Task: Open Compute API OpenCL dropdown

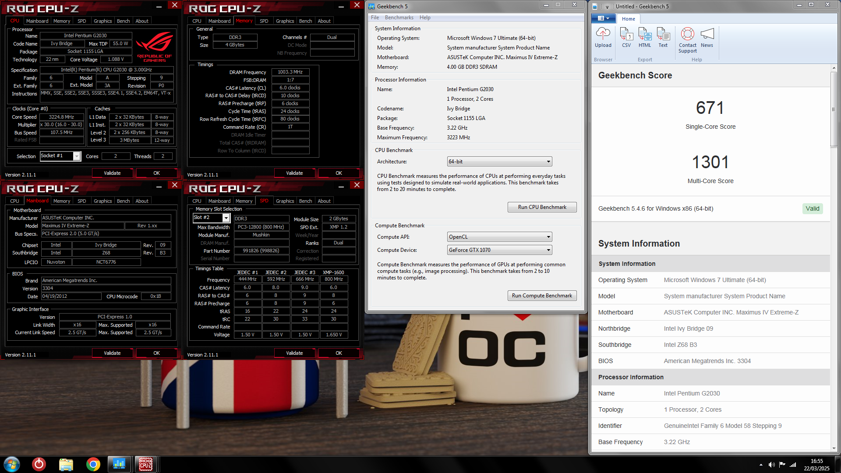Action: tap(499, 237)
